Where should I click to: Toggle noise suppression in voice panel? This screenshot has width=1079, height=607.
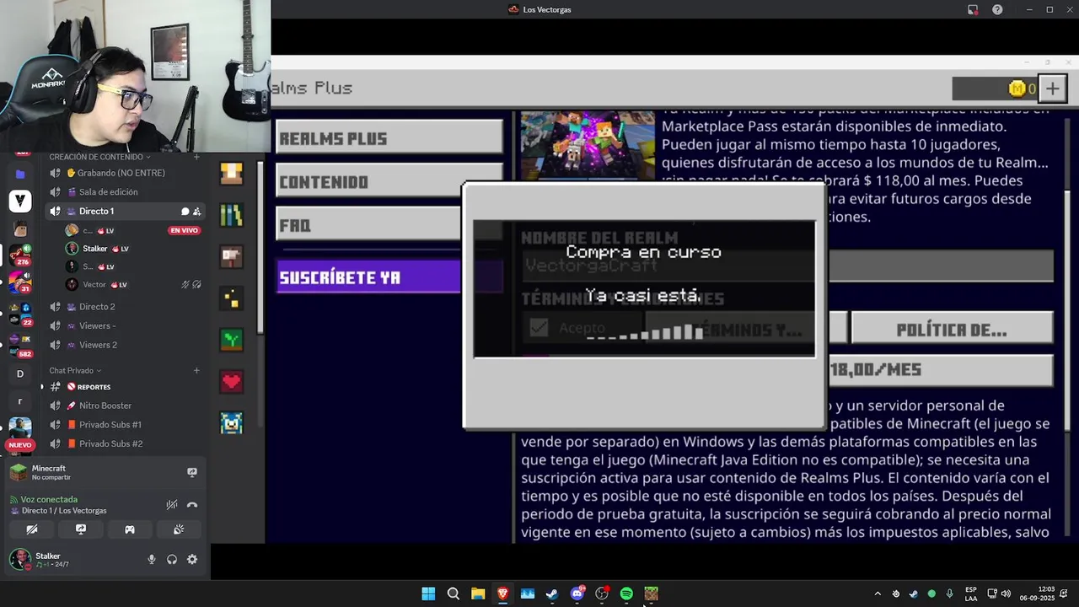pos(172,505)
